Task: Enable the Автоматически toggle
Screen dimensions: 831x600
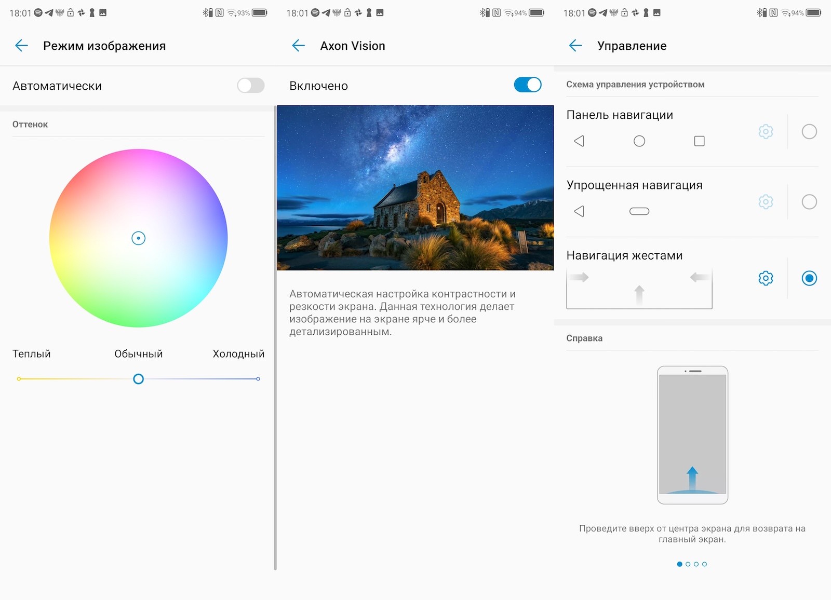Action: tap(251, 86)
